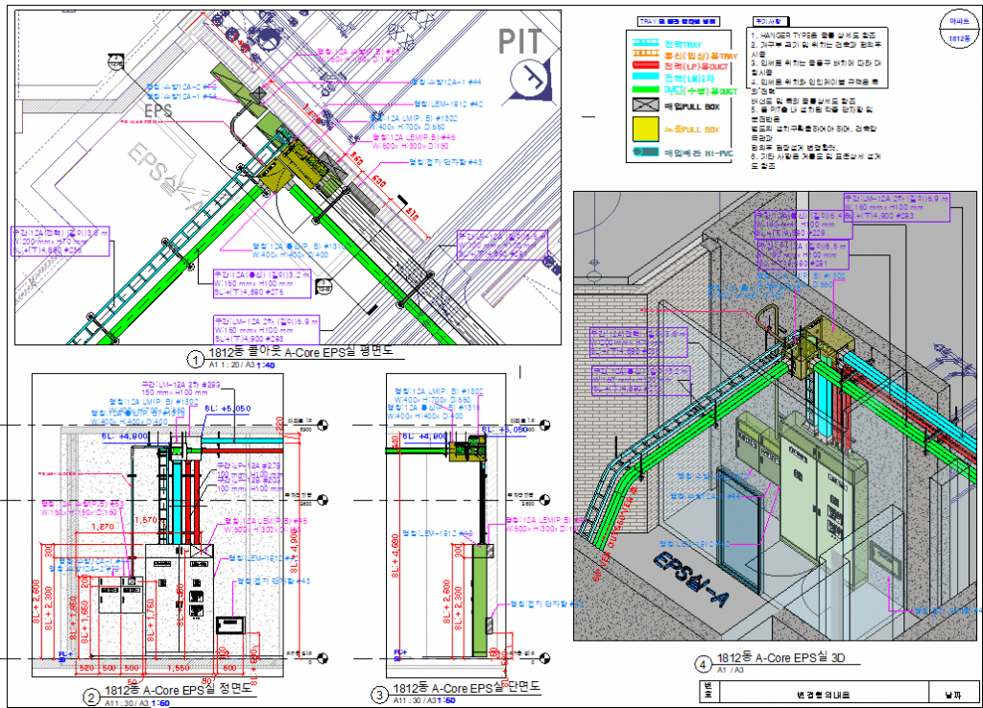The width and height of the screenshot is (983, 708).
Task: Click the 통신(입상)용TRAY orange hatch symbol
Action: tap(645, 53)
